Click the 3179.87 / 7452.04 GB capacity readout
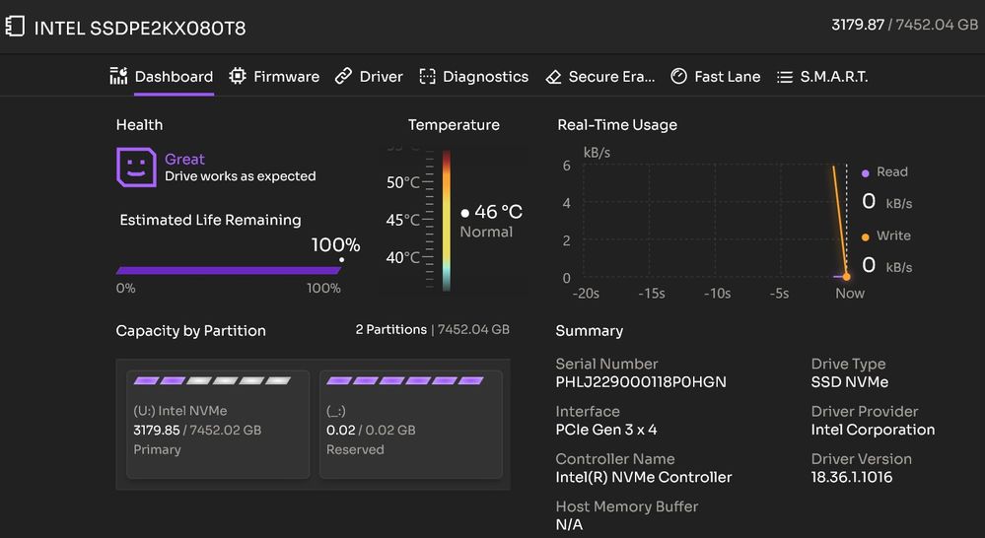The width and height of the screenshot is (985, 538). coord(904,25)
